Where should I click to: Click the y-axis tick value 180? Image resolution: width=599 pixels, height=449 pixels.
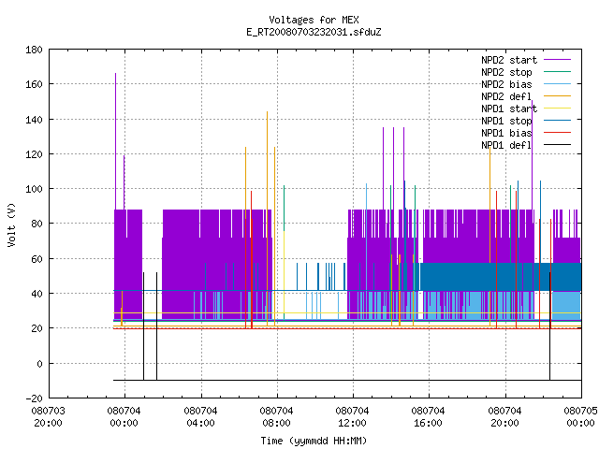(x=34, y=50)
